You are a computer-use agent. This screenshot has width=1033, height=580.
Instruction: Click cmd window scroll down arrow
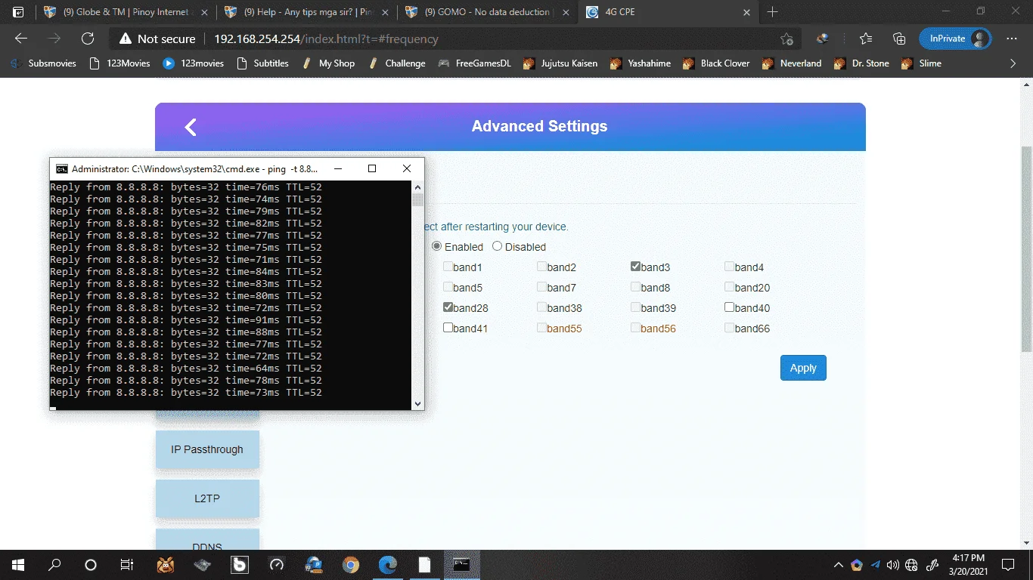tap(417, 403)
